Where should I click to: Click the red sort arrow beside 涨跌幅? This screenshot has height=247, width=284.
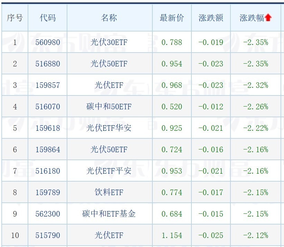pyautogui.click(x=268, y=18)
